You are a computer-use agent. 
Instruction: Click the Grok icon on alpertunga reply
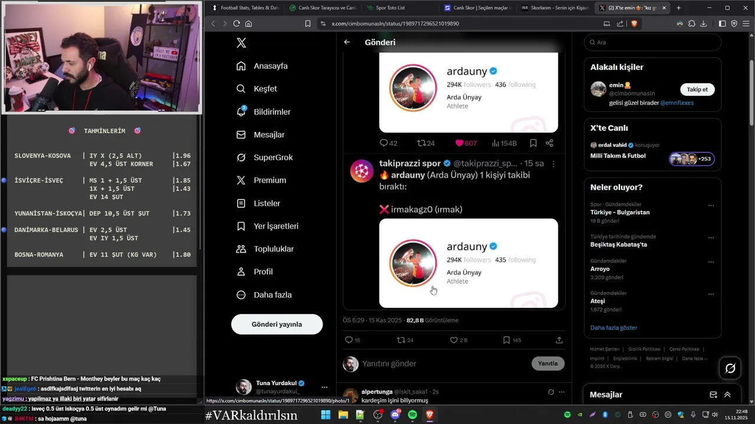[551, 392]
